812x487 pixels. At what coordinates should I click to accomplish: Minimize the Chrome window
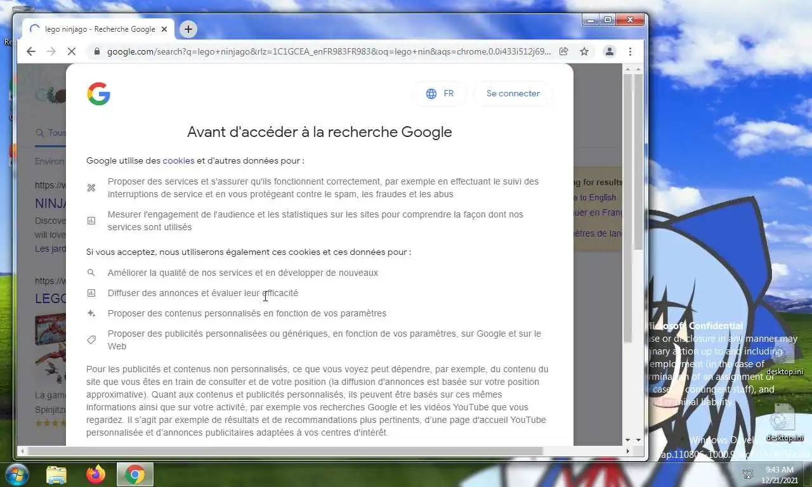click(591, 20)
